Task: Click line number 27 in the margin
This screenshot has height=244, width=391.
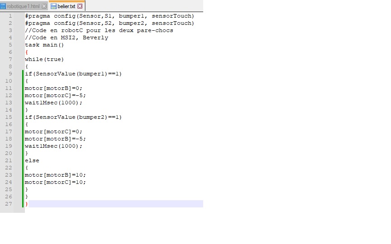Action: (x=9, y=204)
